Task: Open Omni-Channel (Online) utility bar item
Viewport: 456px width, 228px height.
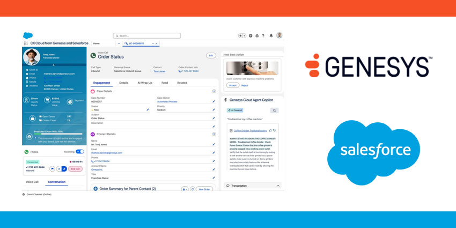Action: point(37,194)
